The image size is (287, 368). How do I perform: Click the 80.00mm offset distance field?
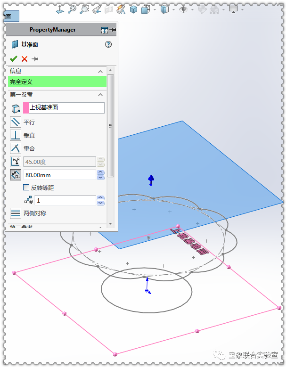59,175
